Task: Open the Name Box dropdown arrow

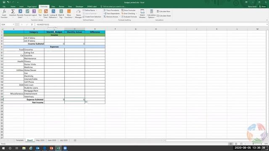Action: tap(13, 24)
